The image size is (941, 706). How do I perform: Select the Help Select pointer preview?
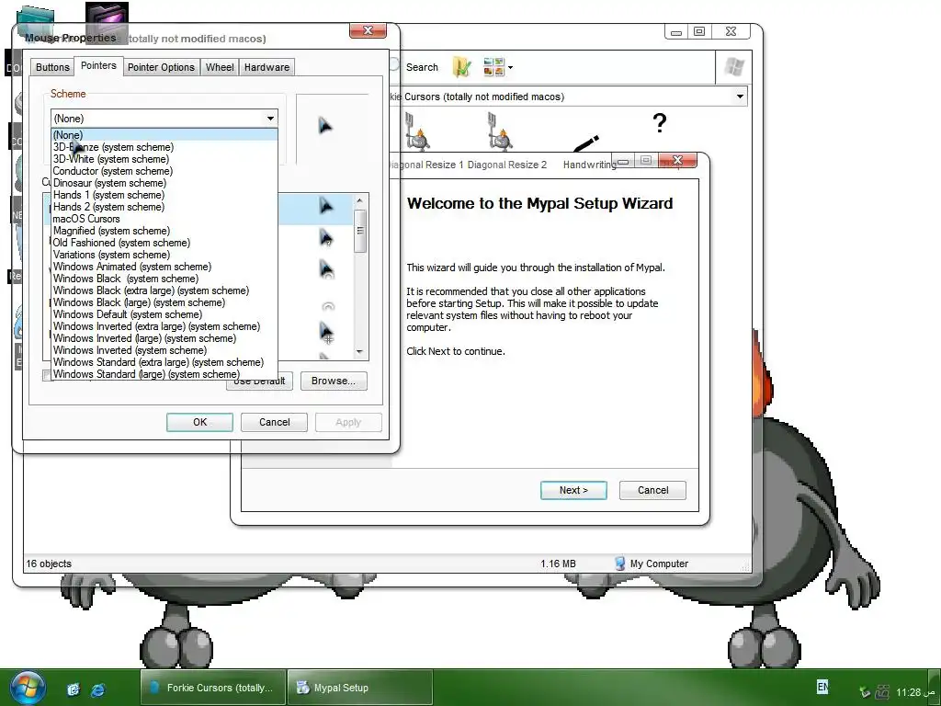coord(326,238)
